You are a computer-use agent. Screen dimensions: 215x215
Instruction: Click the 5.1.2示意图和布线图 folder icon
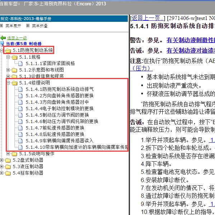point(15,70)
